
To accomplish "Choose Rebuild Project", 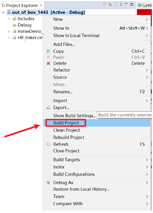I will 97,138.
